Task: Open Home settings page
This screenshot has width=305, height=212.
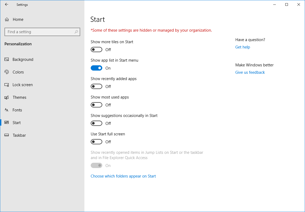Action: click(42, 19)
